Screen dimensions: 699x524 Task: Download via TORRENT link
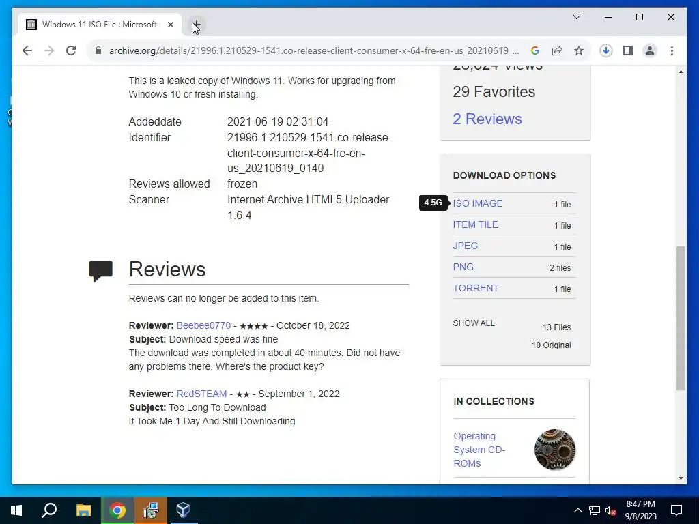pos(476,288)
